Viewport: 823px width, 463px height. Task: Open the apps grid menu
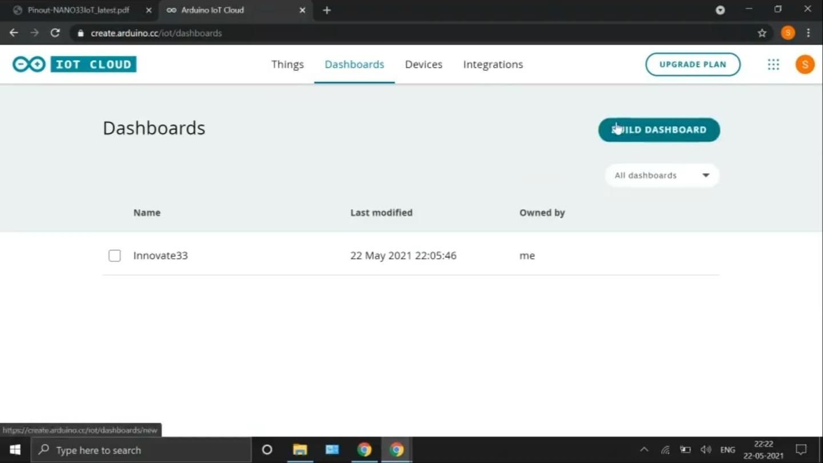(x=773, y=64)
